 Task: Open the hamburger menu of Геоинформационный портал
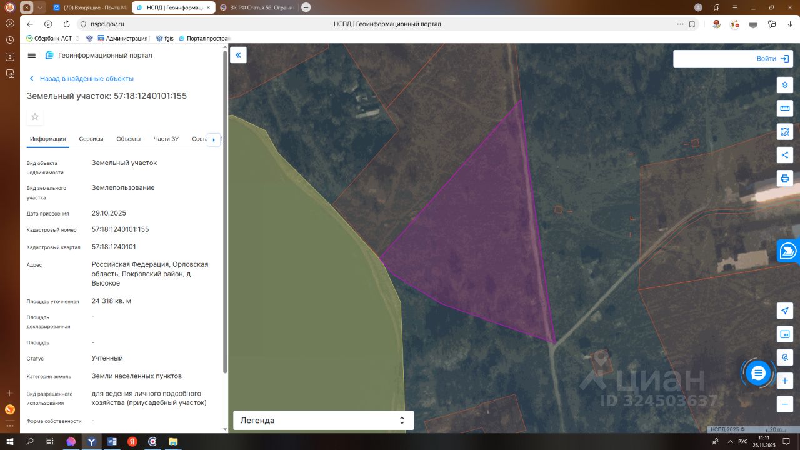(x=32, y=55)
